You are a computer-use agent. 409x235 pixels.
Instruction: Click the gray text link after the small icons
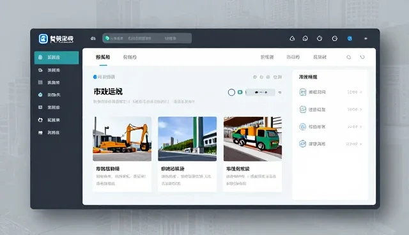point(277,77)
